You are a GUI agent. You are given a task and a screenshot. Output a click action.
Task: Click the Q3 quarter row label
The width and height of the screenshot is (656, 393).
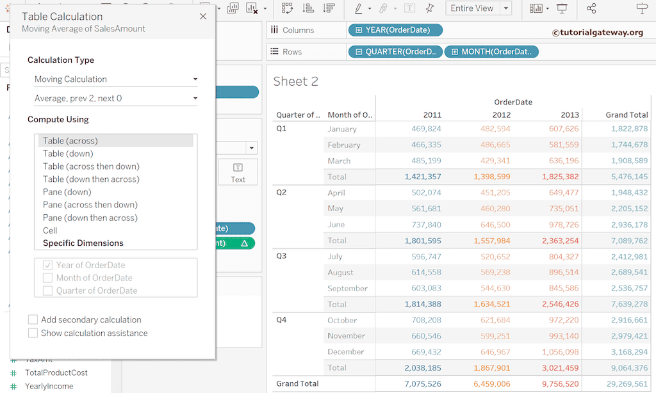coord(281,256)
